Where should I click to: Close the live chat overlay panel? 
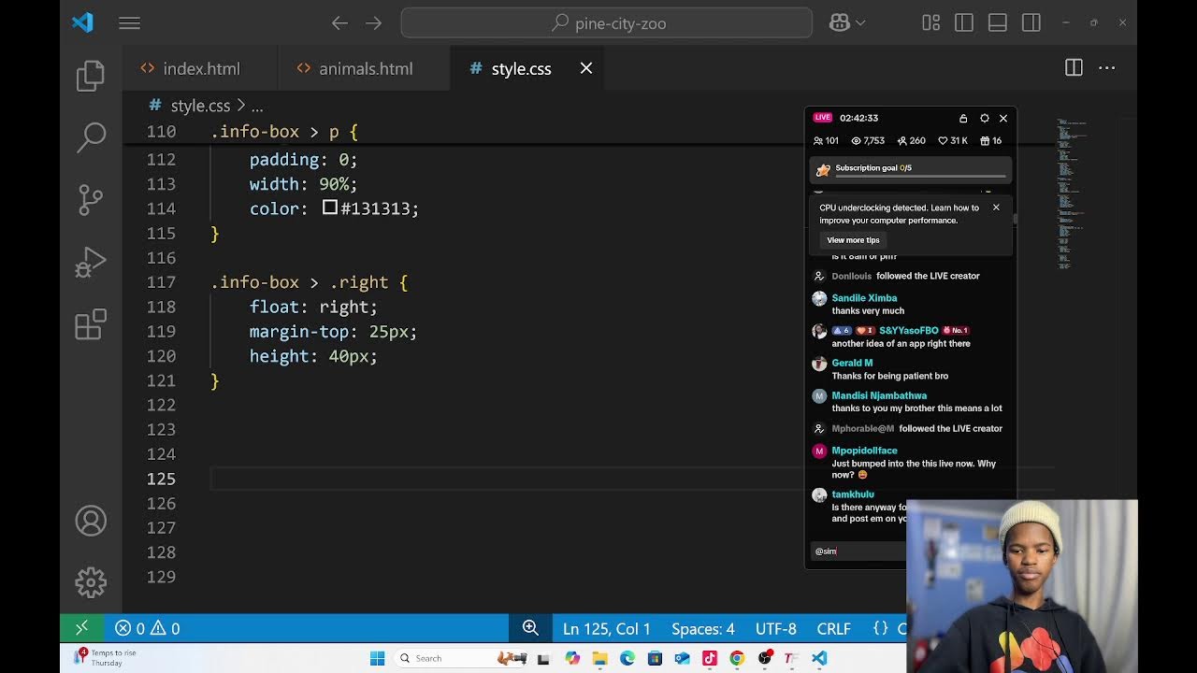coord(1003,118)
